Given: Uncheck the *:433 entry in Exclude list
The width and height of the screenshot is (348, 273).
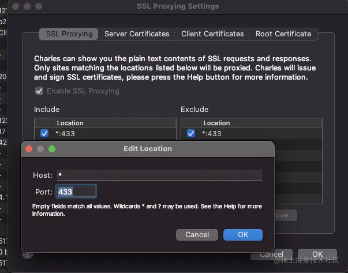Looking at the screenshot, I should pyautogui.click(x=191, y=134).
